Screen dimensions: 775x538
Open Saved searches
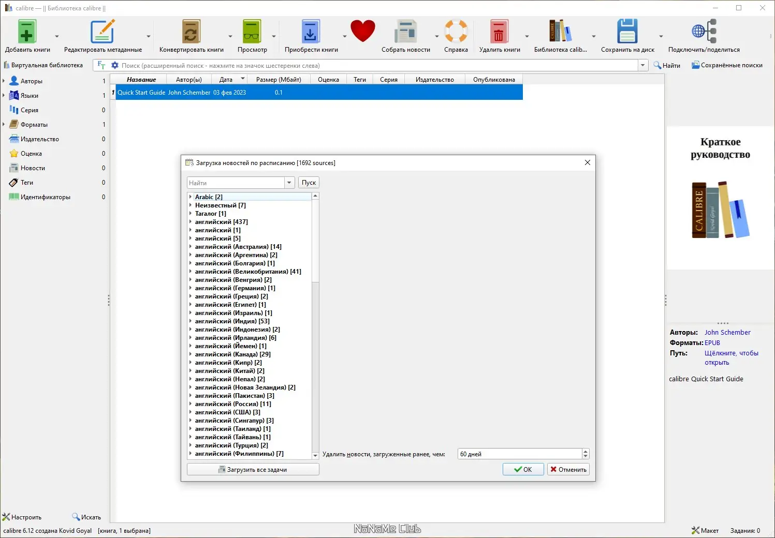click(727, 65)
